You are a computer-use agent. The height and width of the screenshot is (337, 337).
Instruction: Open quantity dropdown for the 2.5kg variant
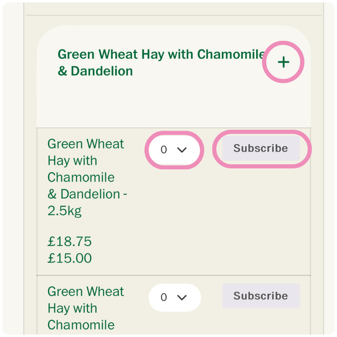(x=174, y=150)
